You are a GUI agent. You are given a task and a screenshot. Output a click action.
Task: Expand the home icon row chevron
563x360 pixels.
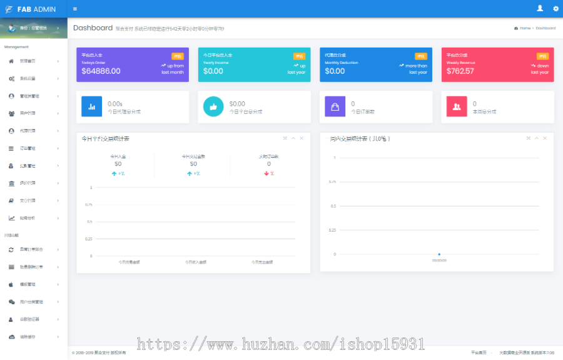point(58,61)
